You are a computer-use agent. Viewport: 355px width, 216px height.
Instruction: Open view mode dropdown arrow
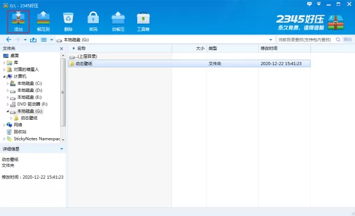tap(51, 40)
